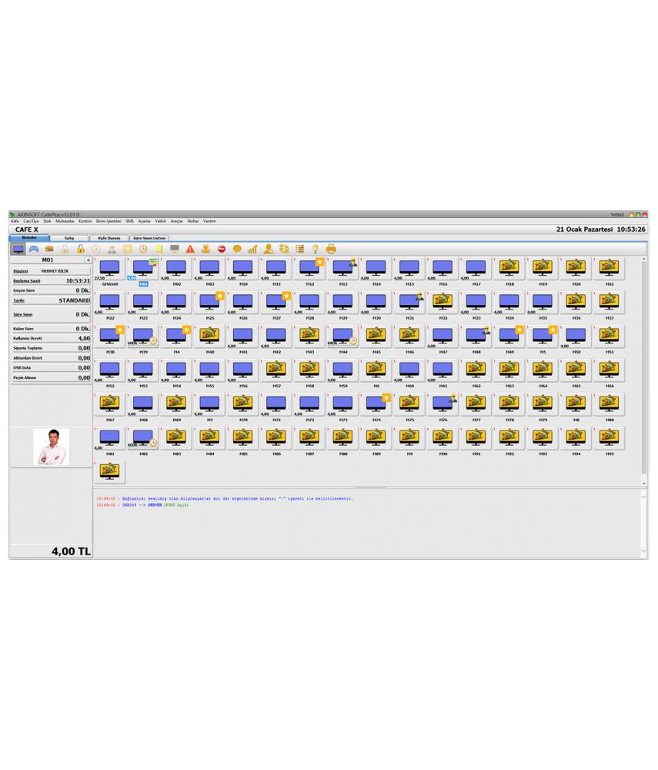Switch to the Kafe Durum tab
The height and width of the screenshot is (770, 658).
coord(109,238)
